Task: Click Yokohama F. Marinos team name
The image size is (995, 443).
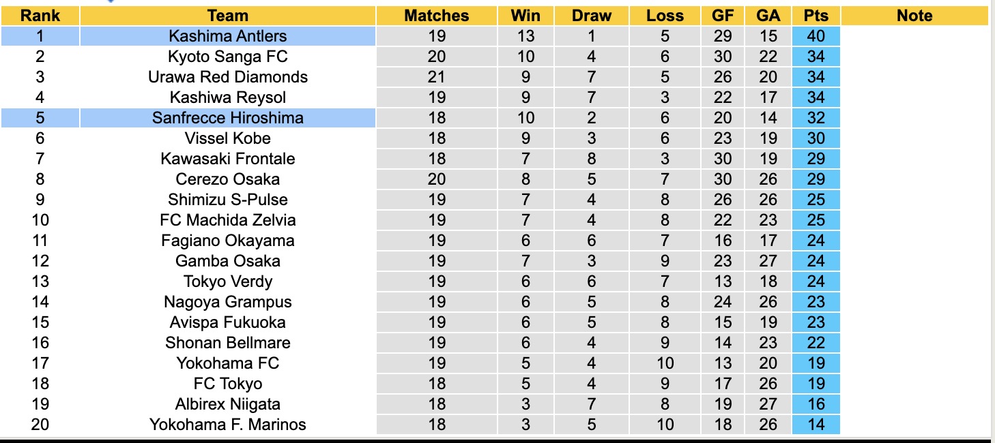Action: (228, 425)
